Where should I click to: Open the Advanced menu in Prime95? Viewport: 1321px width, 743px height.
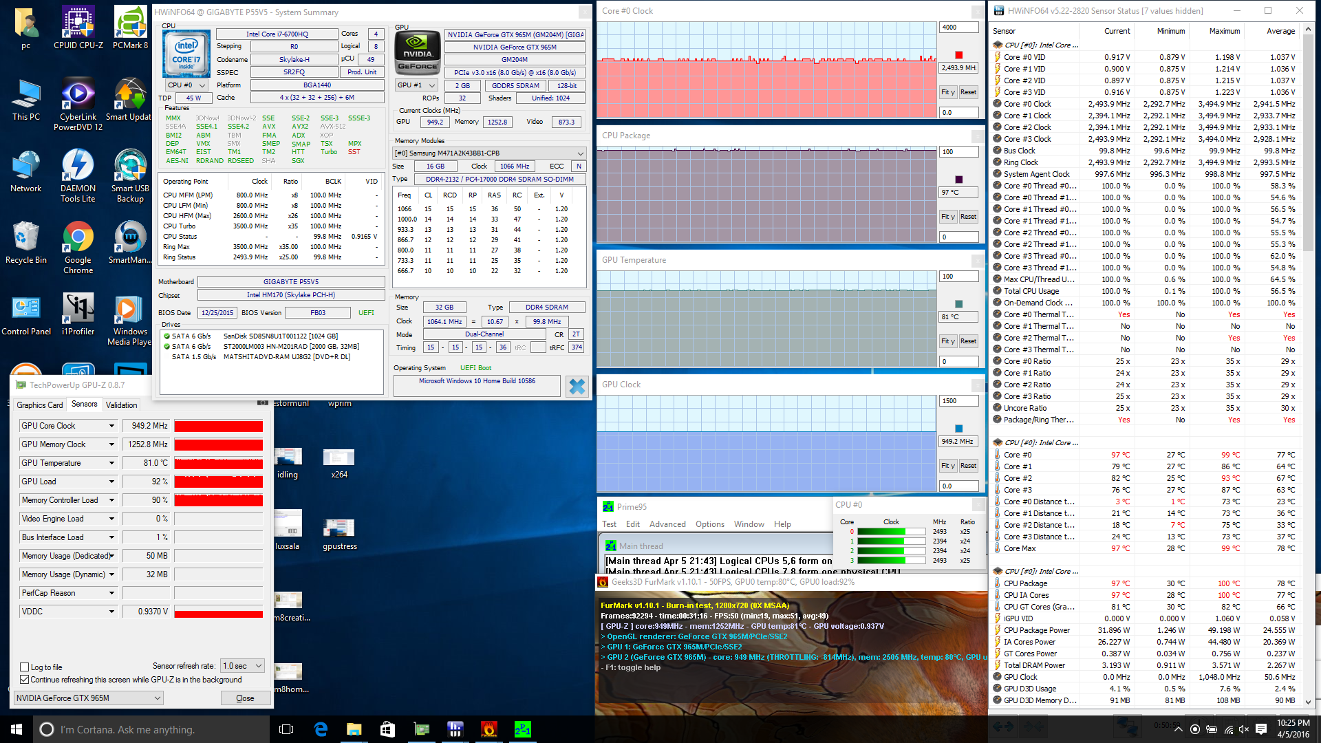pos(667,524)
